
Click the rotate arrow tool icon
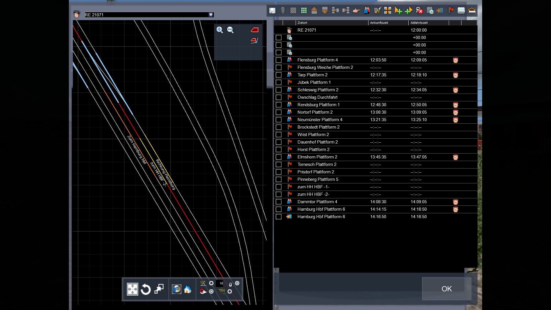tap(146, 289)
